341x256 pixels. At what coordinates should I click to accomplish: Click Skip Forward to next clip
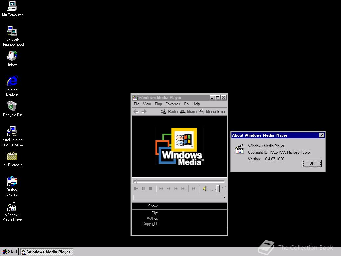pyautogui.click(x=183, y=189)
